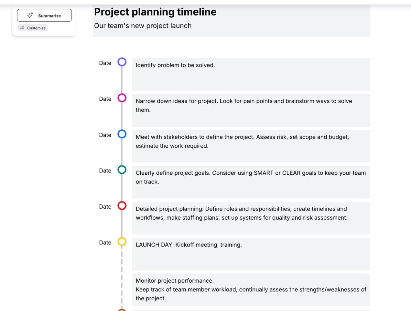Click the sliders icon in the Customize pill
The height and width of the screenshot is (311, 411).
pyautogui.click(x=22, y=28)
